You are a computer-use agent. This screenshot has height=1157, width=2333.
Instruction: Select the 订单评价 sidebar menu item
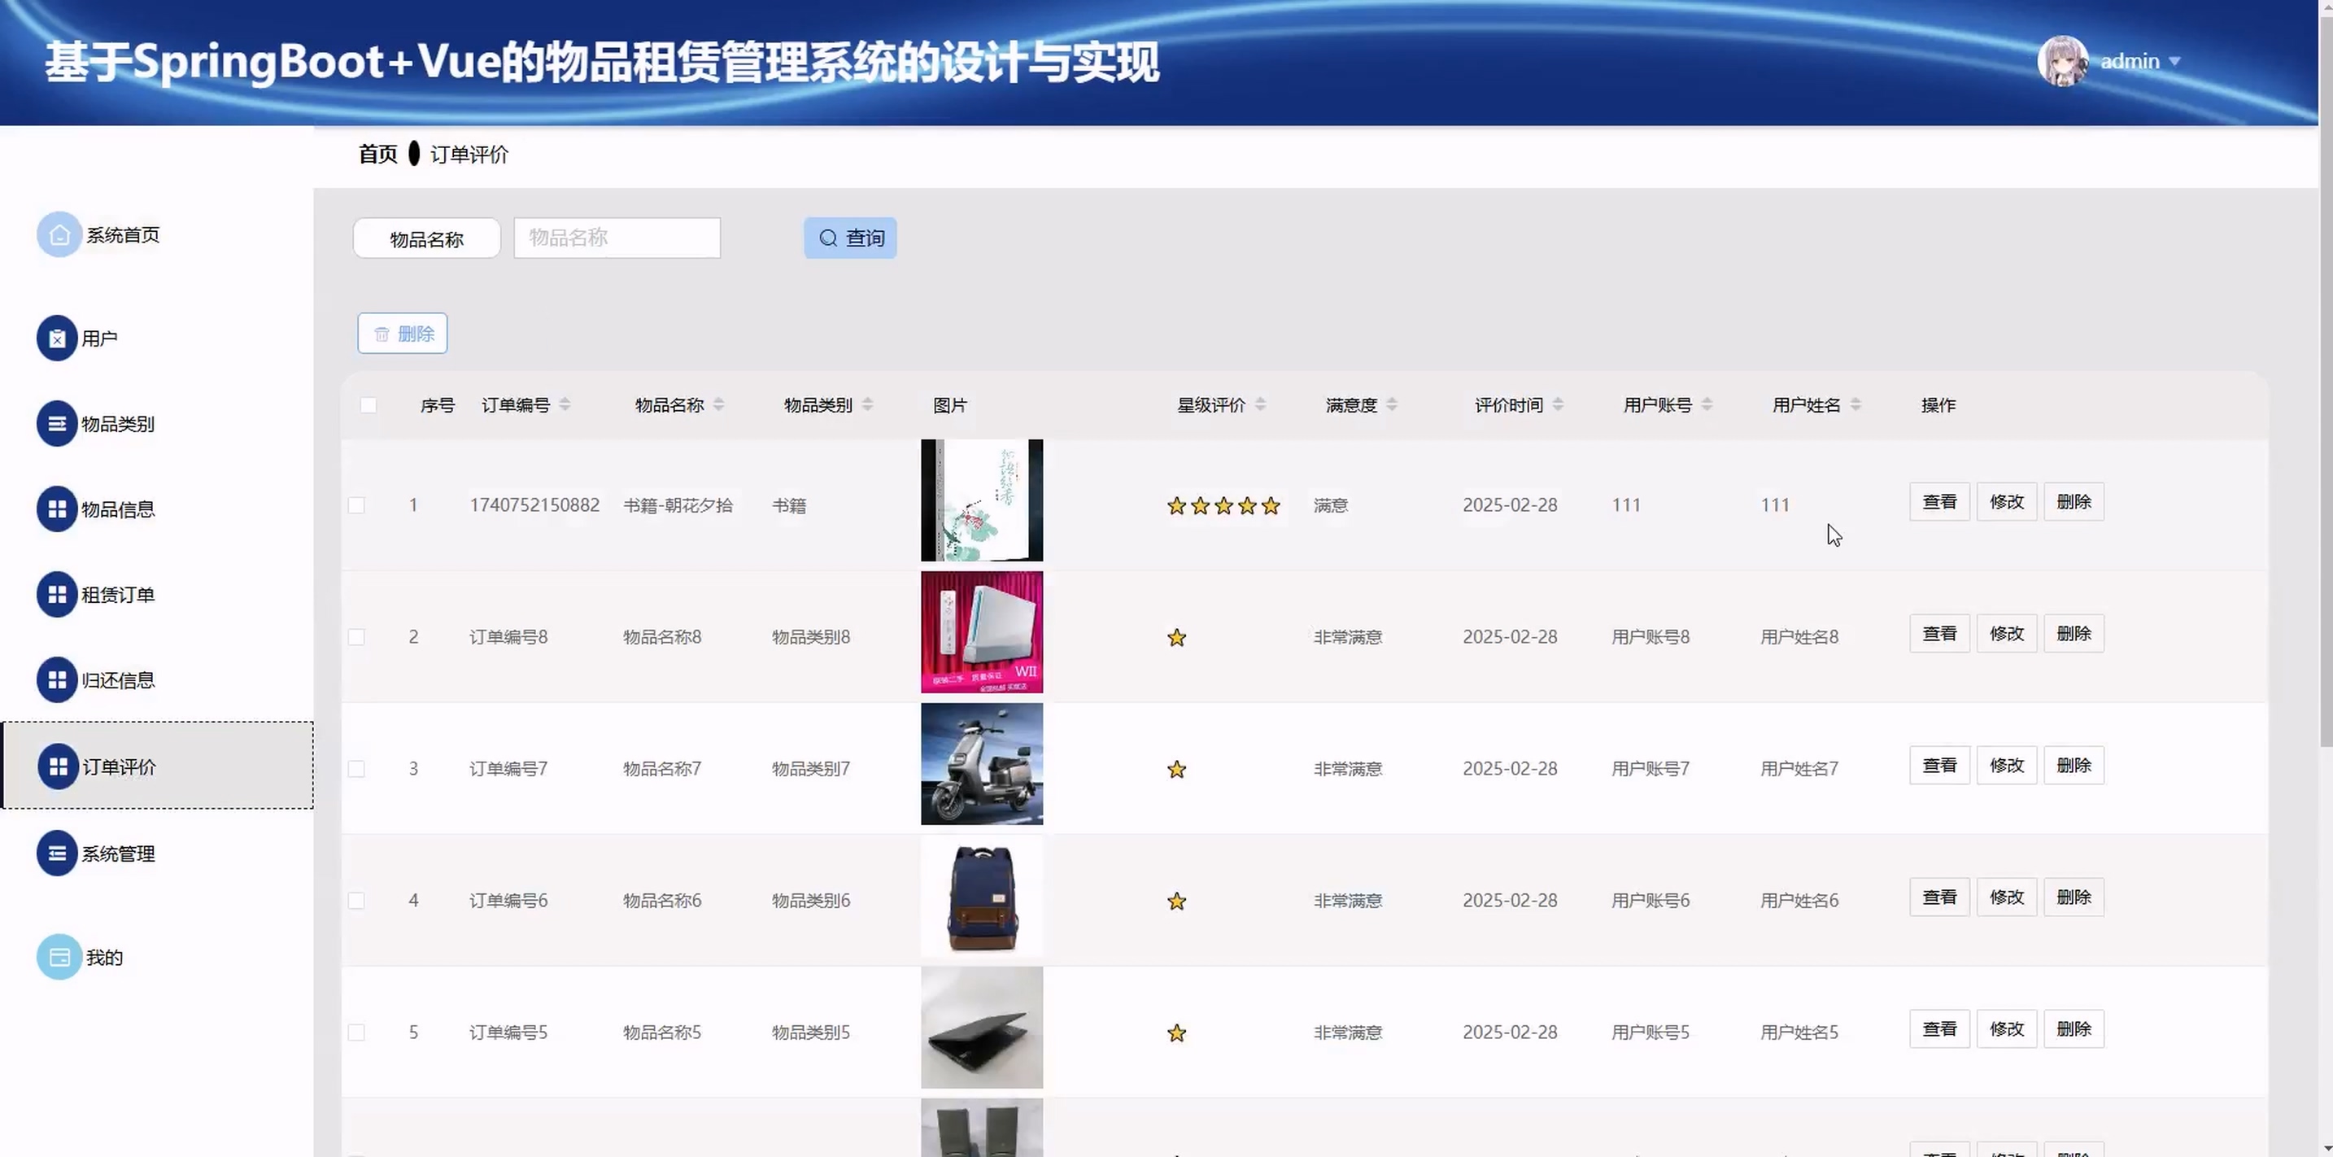119,766
